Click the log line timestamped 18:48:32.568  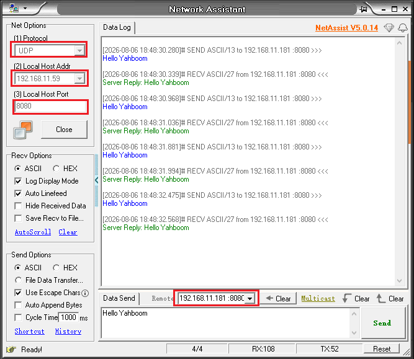pyautogui.click(x=215, y=219)
